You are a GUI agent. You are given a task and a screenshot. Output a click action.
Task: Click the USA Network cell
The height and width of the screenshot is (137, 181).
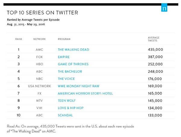pos(40,86)
